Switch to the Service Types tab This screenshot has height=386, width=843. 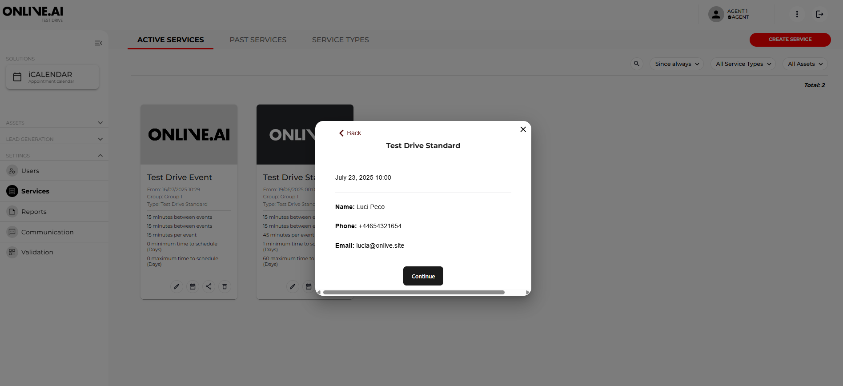tap(340, 40)
